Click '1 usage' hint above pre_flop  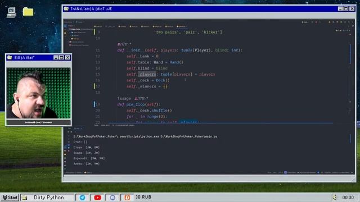tap(124, 99)
